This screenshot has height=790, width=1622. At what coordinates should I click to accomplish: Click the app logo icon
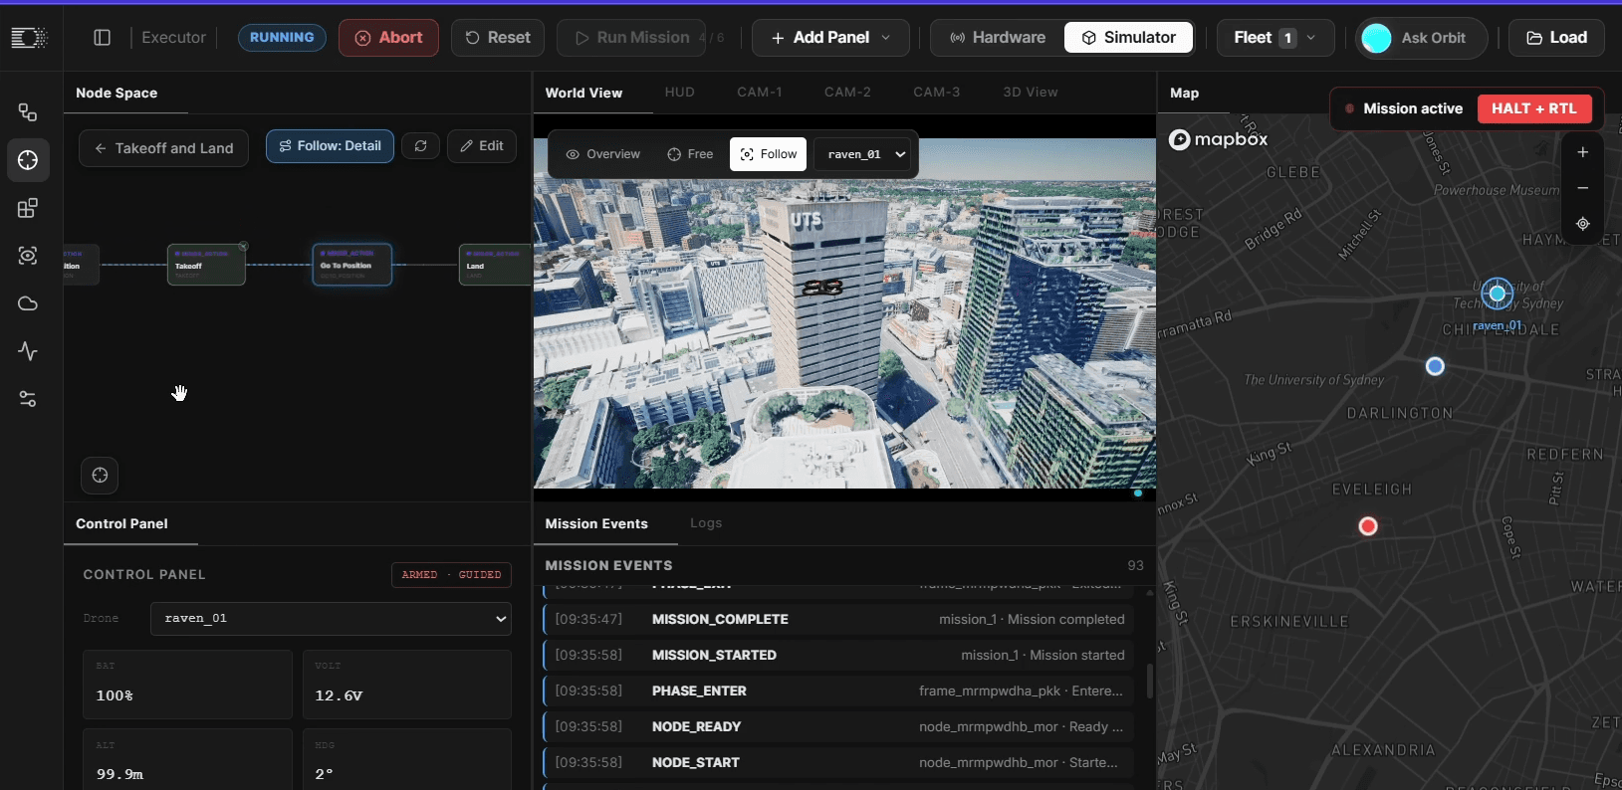(x=29, y=38)
